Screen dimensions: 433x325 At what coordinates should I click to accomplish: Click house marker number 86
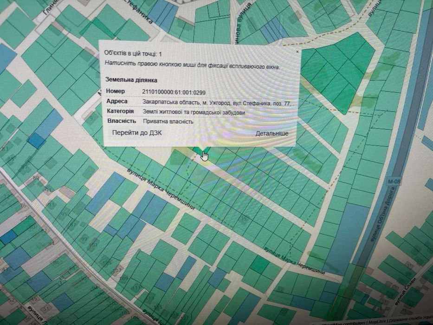(x=36, y=177)
